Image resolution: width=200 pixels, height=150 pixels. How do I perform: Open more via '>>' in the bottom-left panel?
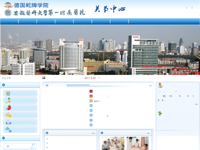(93, 133)
